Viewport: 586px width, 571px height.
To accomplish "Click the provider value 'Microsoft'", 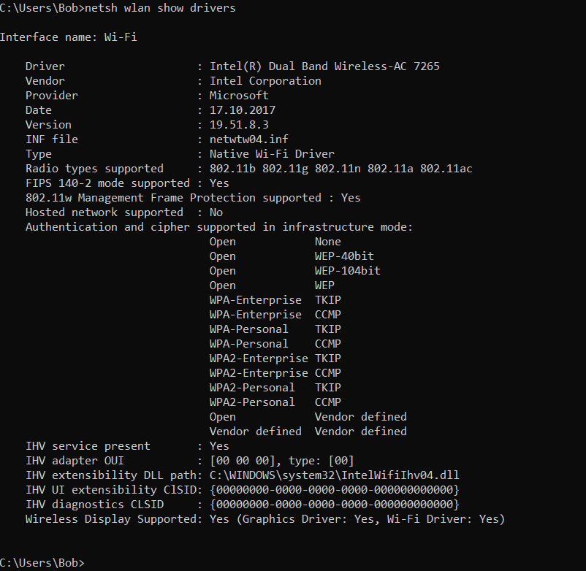I will (239, 96).
